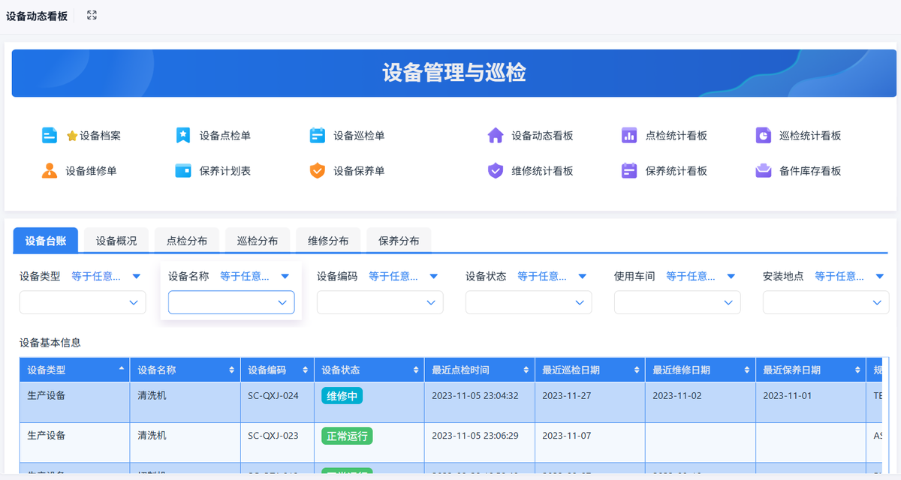Expand the 使用车间 selection combo box

pyautogui.click(x=677, y=302)
